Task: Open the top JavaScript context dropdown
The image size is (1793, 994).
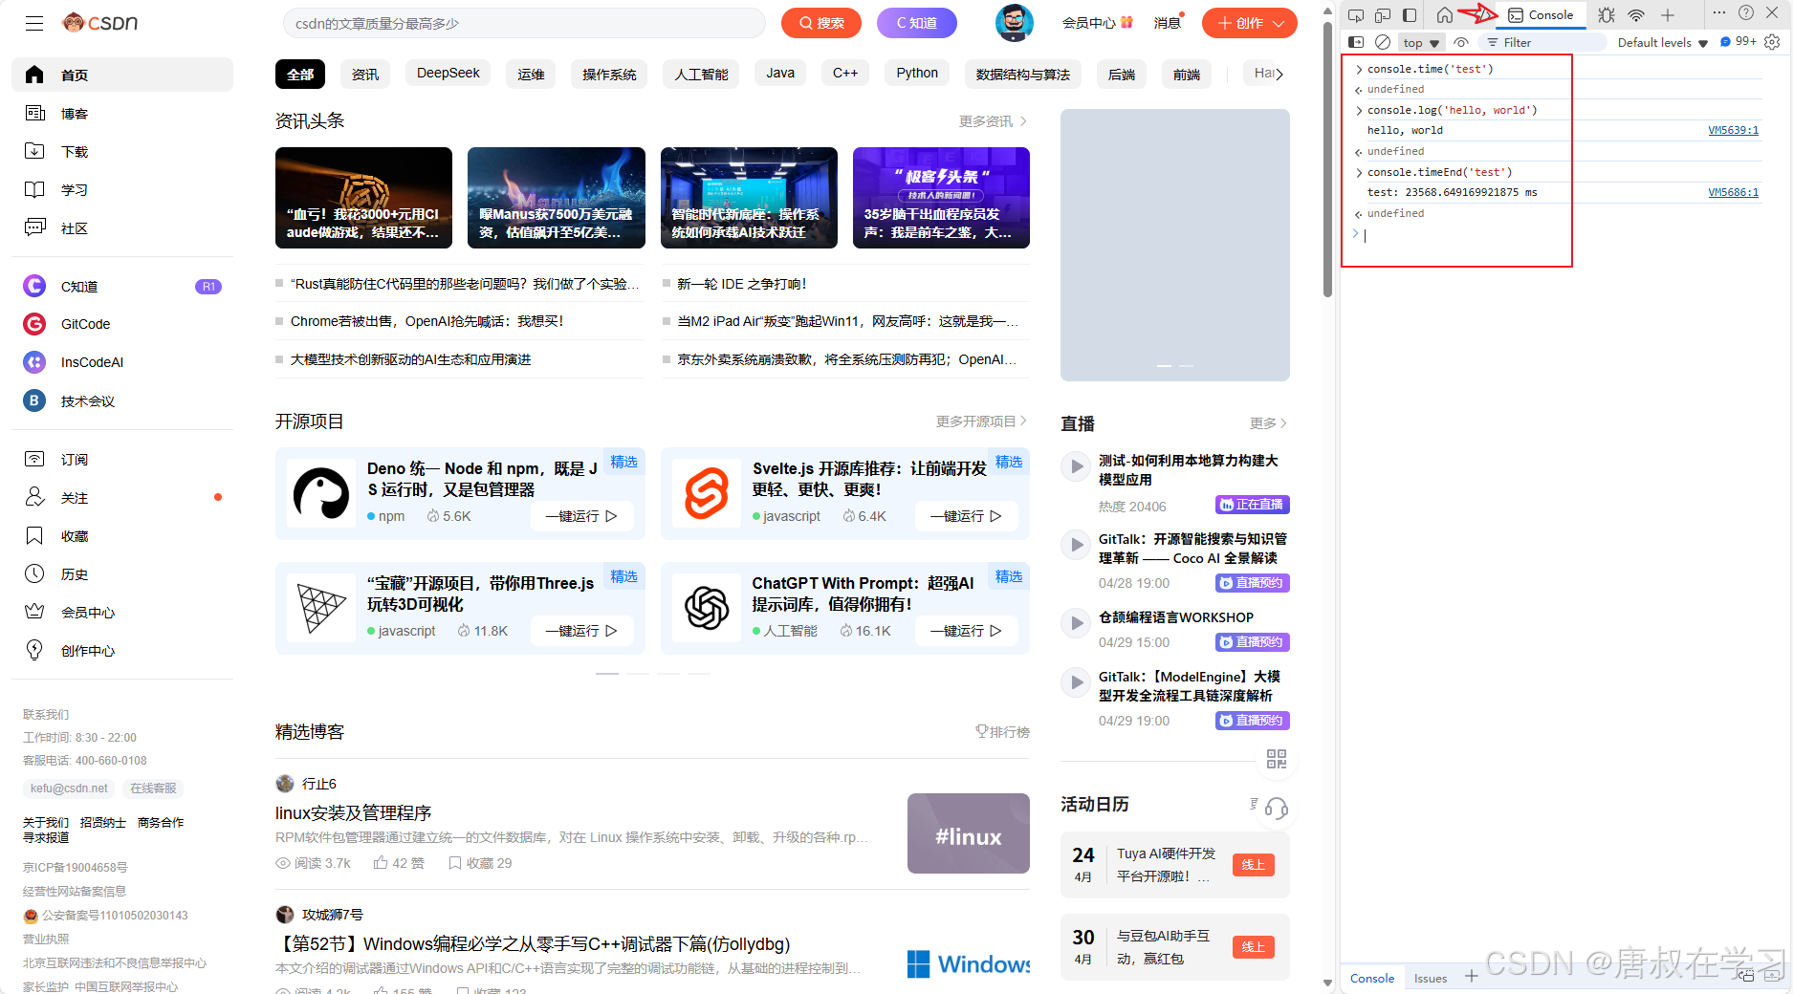Action: click(x=1421, y=43)
